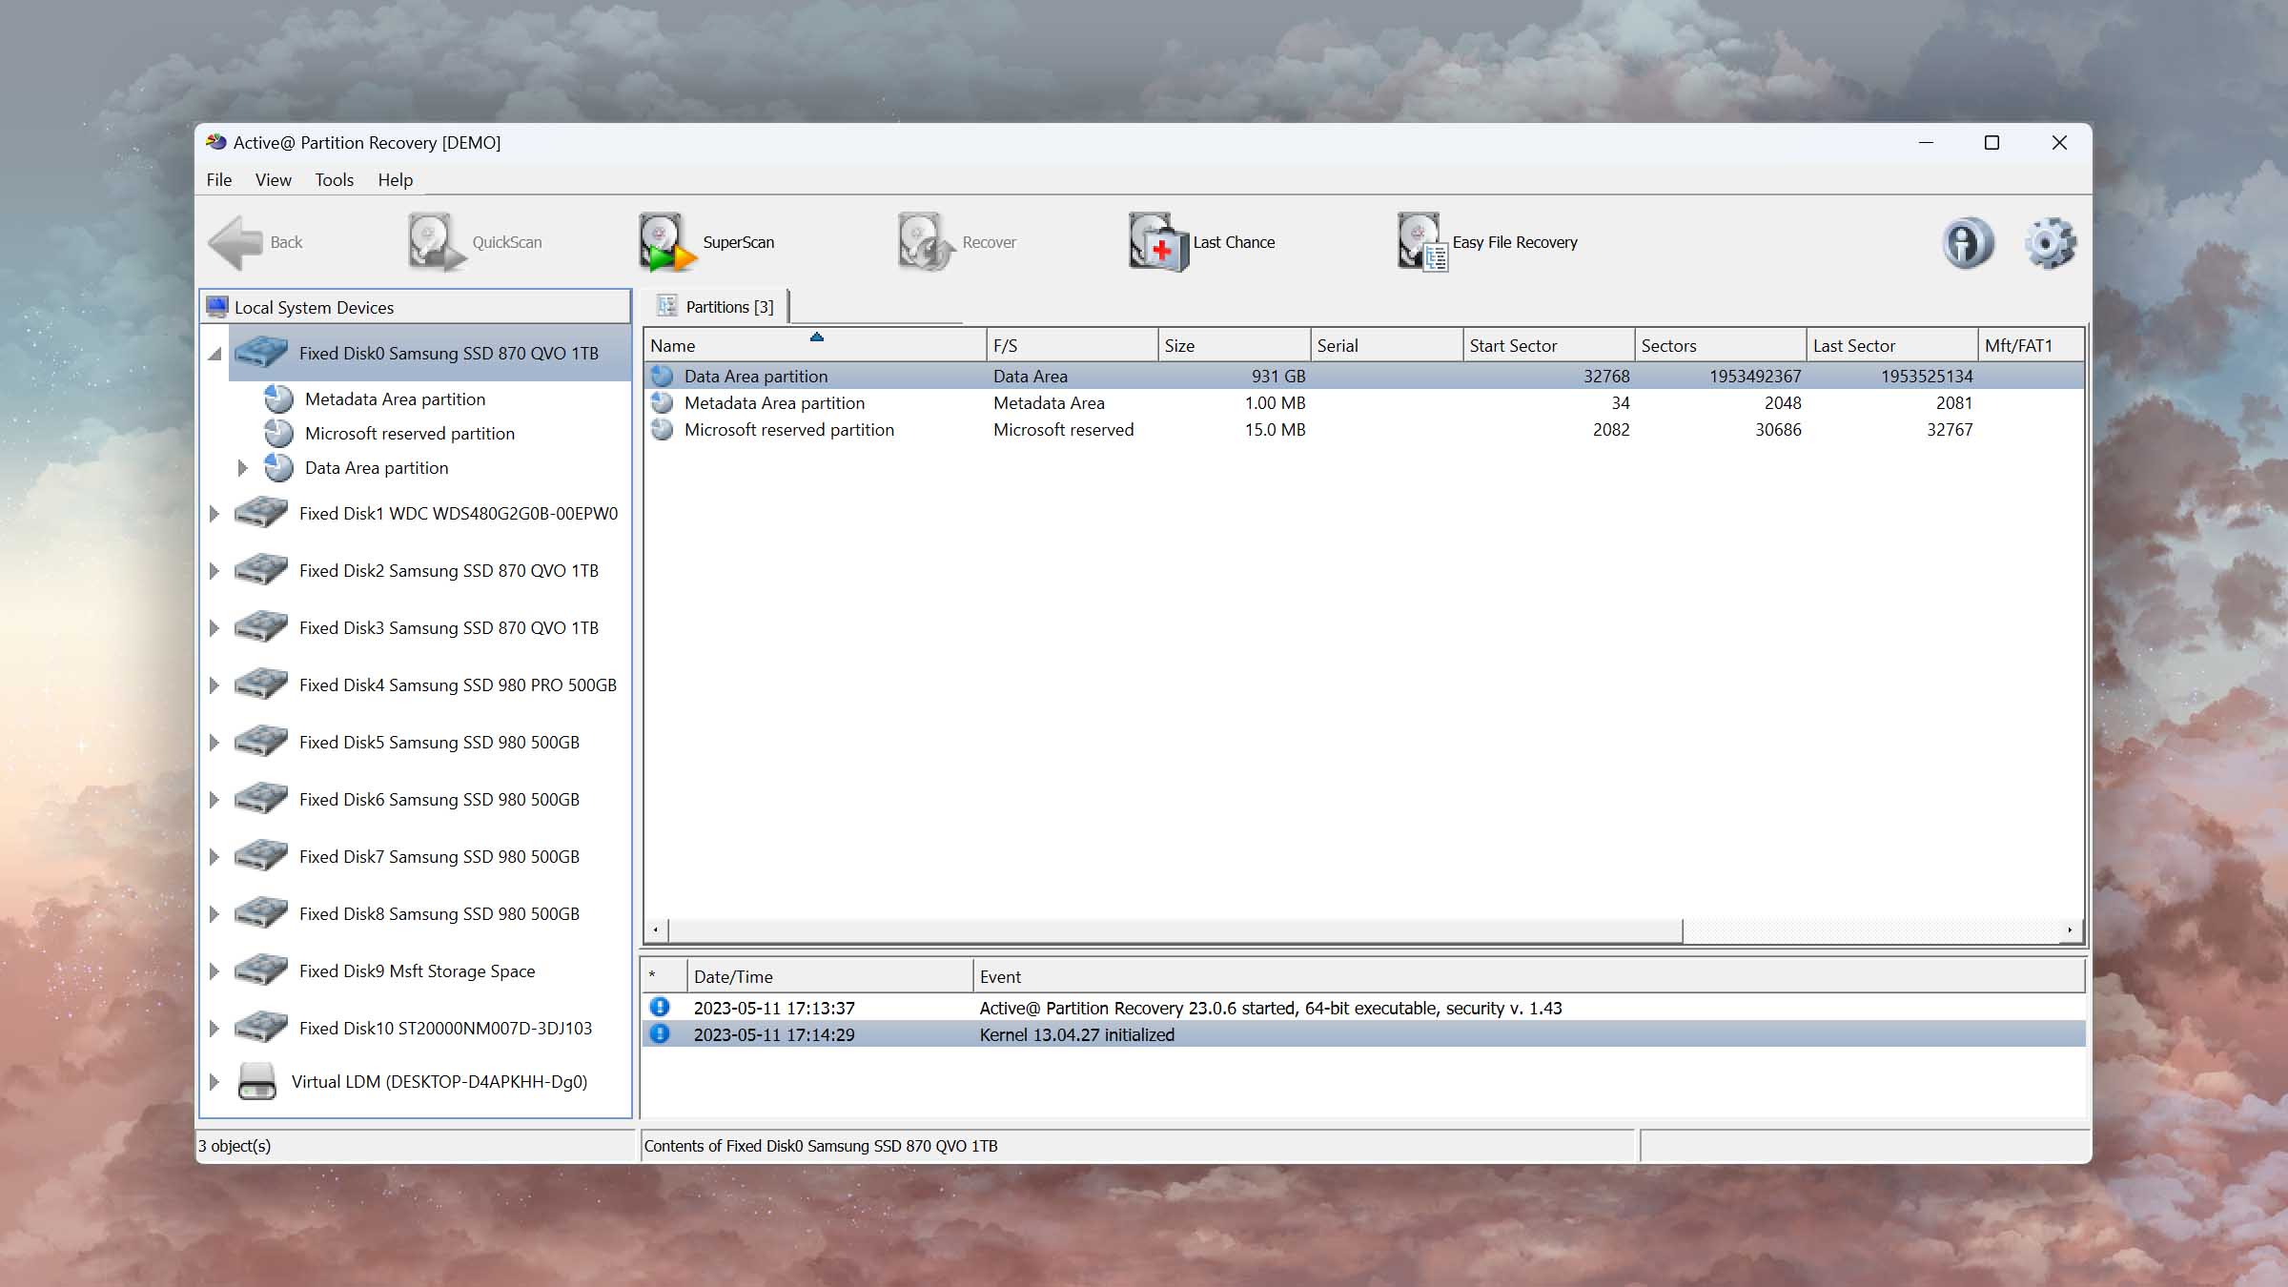Click the Fixed Disk4 980 PRO drive icon
Viewport: 2288px width, 1287px height.
click(261, 684)
